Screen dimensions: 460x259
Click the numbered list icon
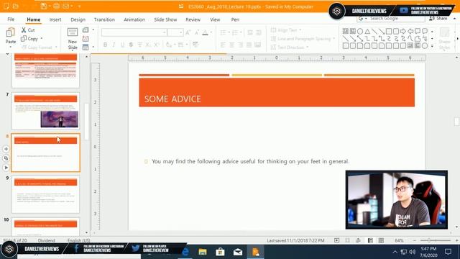235,32
